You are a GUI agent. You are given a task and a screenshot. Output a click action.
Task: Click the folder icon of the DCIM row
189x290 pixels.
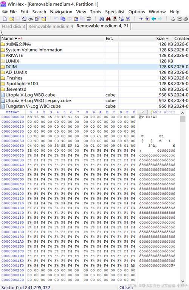3,67
